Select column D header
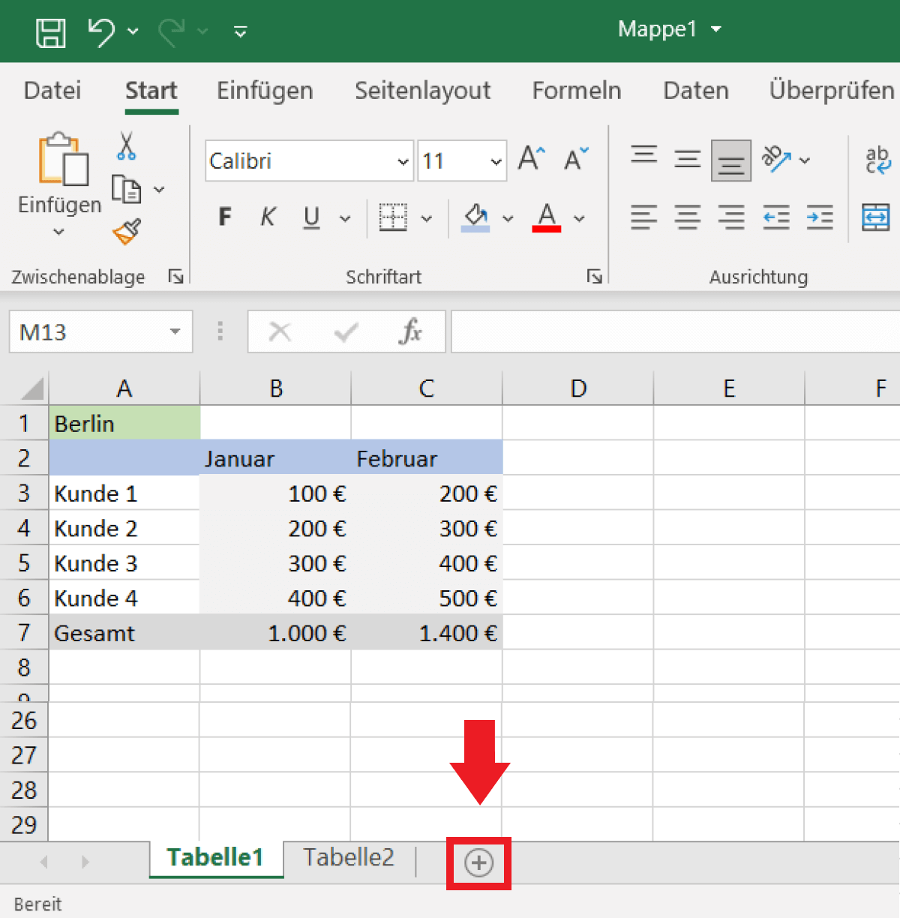The height and width of the screenshot is (918, 900). pyautogui.click(x=578, y=388)
